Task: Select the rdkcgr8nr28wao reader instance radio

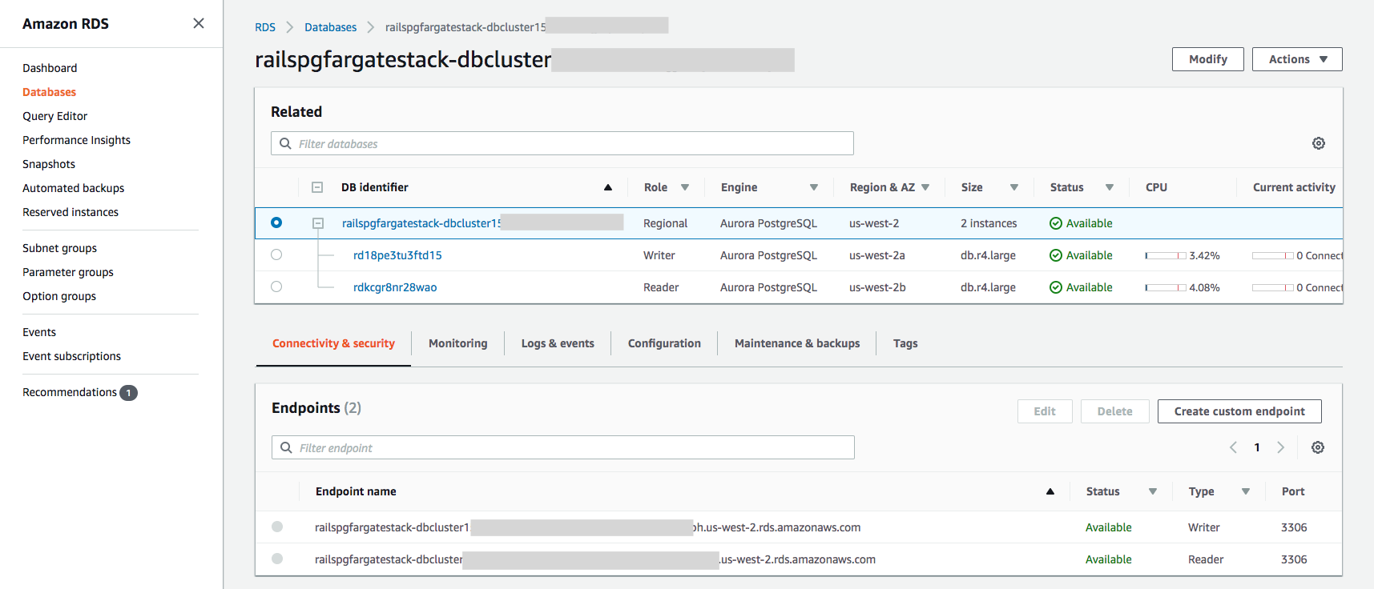Action: [276, 286]
